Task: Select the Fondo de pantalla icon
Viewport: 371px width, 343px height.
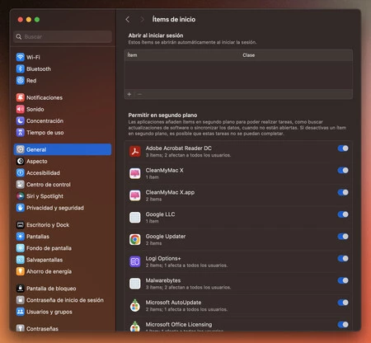Action: 20,248
